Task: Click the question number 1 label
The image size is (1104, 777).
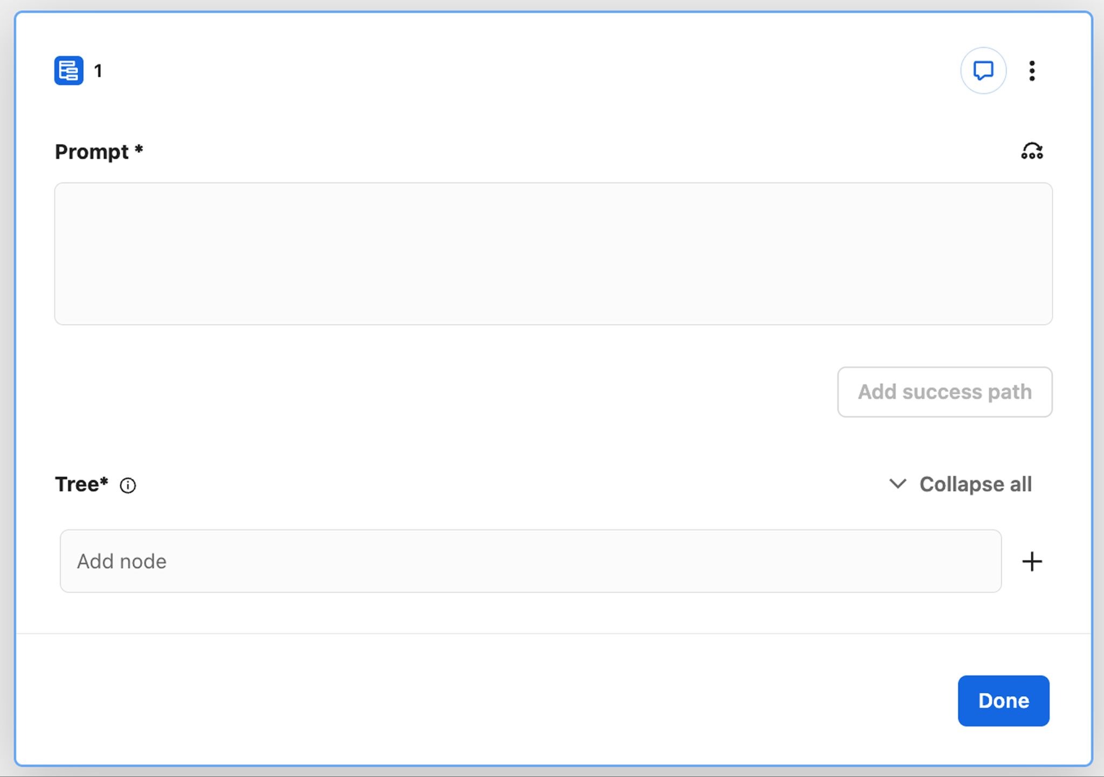Action: 98,71
